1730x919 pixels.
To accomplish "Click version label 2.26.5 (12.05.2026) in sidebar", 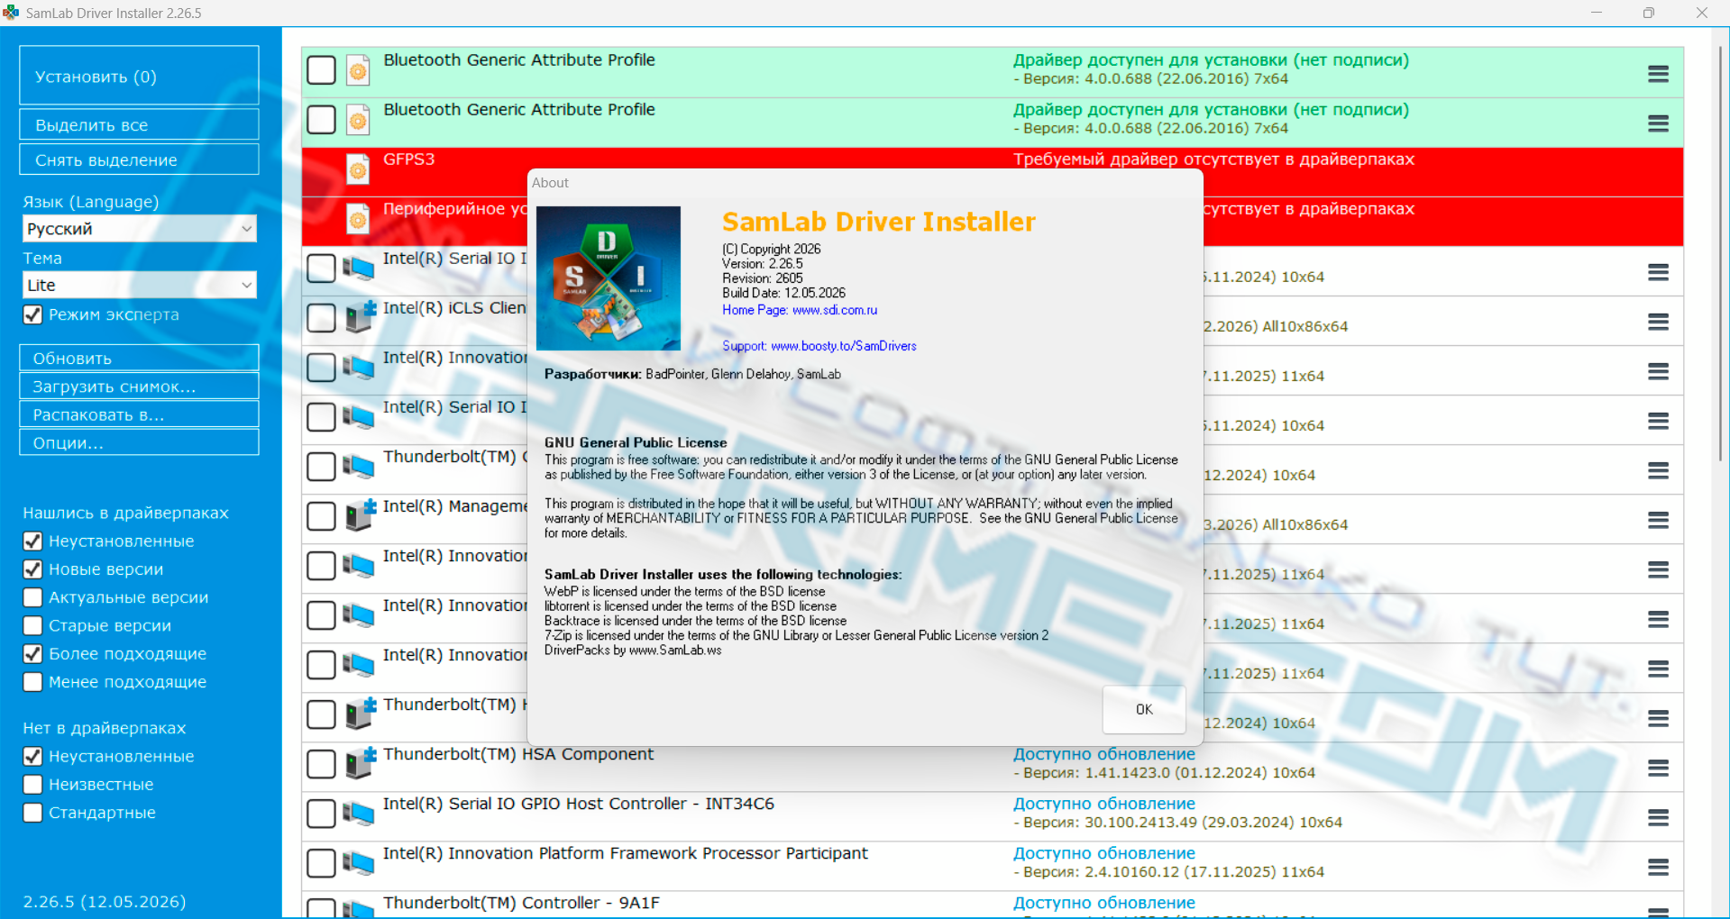I will [x=105, y=902].
